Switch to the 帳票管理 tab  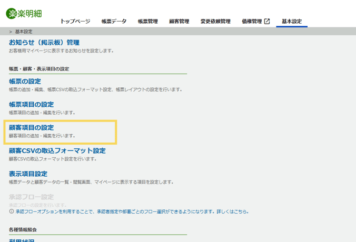coord(147,22)
